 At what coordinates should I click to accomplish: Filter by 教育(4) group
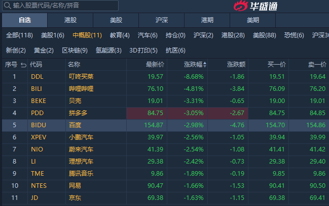pos(120,35)
